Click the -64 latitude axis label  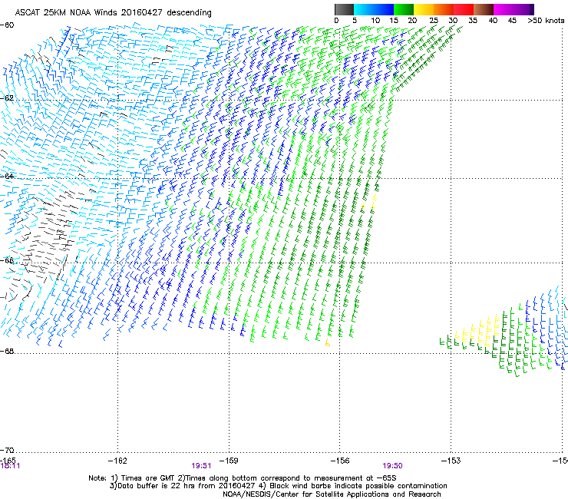(7, 177)
